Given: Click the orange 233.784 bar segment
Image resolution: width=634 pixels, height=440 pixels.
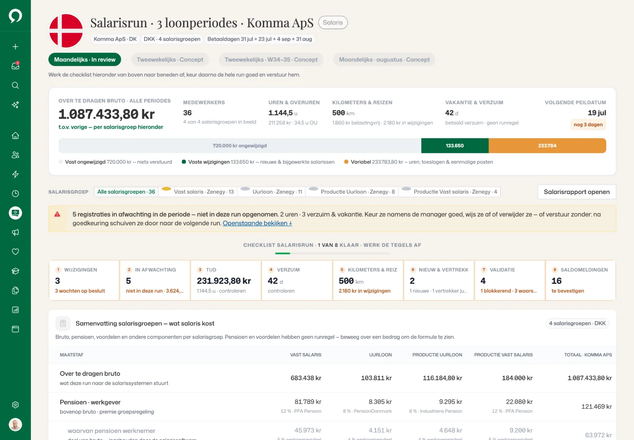Looking at the screenshot, I should [x=547, y=146].
